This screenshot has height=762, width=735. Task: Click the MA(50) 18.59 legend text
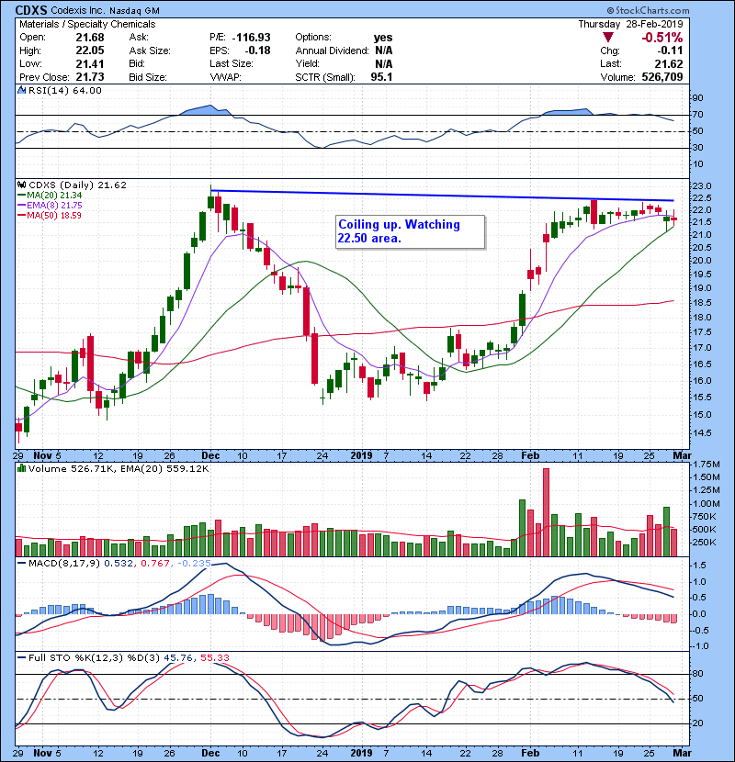tap(54, 216)
